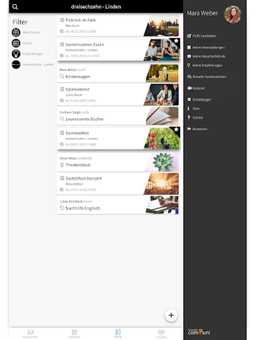The height and width of the screenshot is (340, 255).
Task: Go to Meine Veranstaltungen
Action: click(206, 47)
